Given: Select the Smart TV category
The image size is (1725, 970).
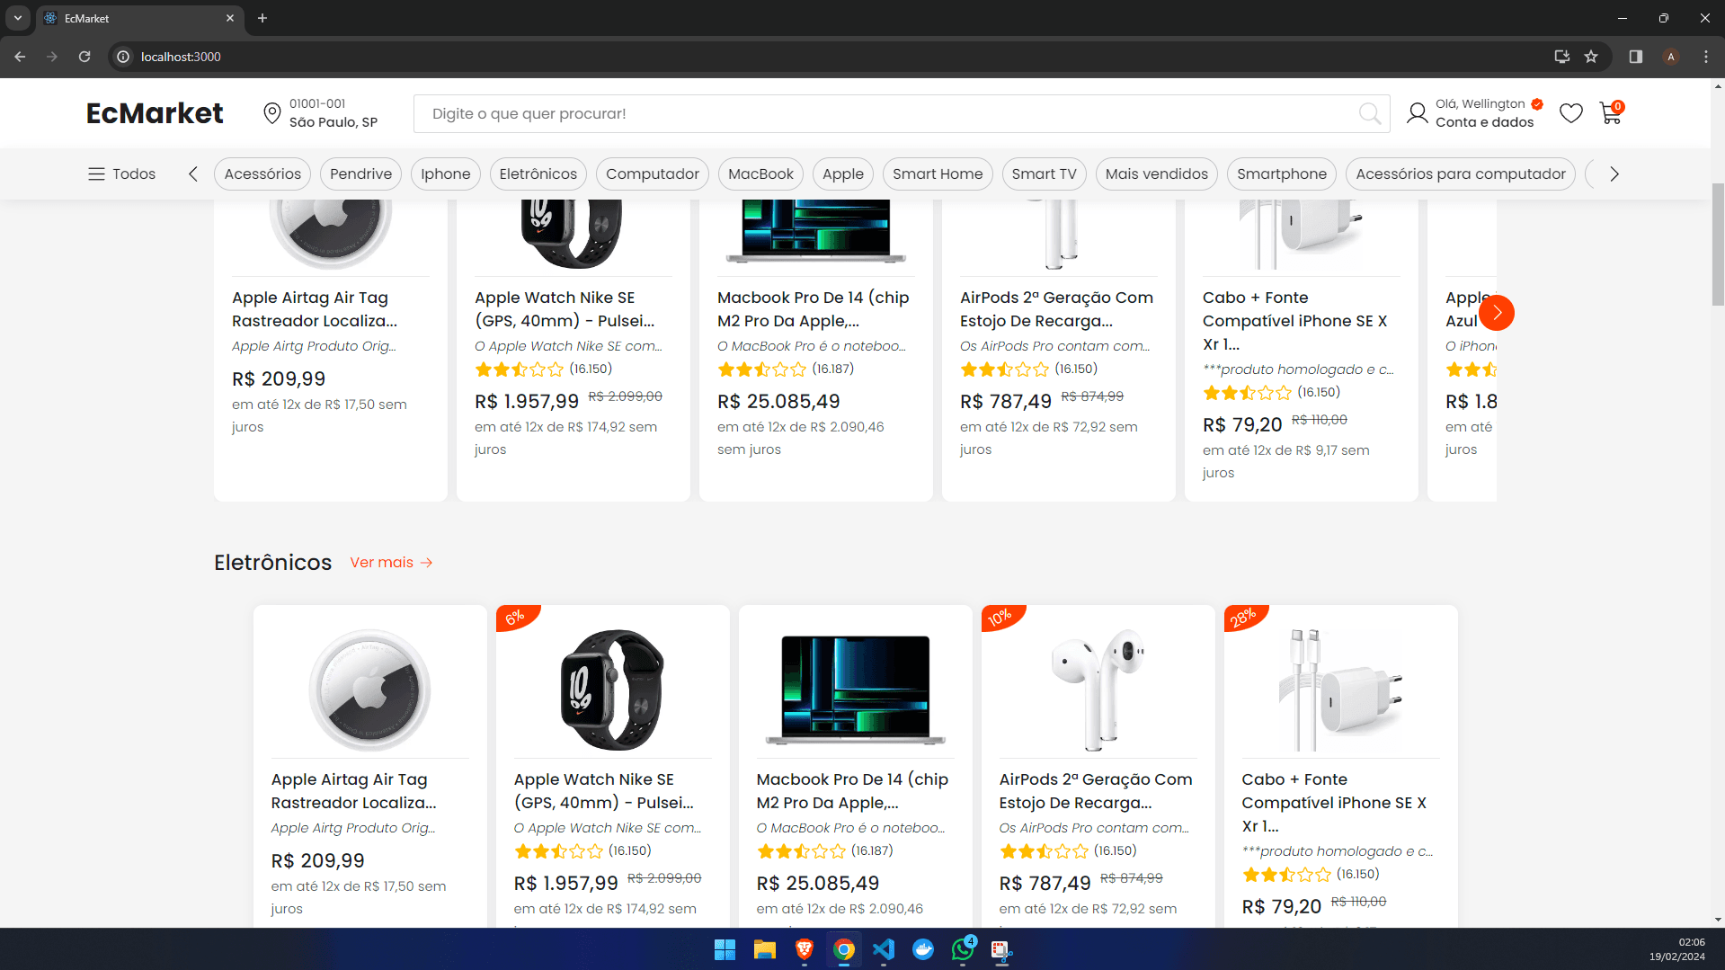Looking at the screenshot, I should (x=1044, y=174).
